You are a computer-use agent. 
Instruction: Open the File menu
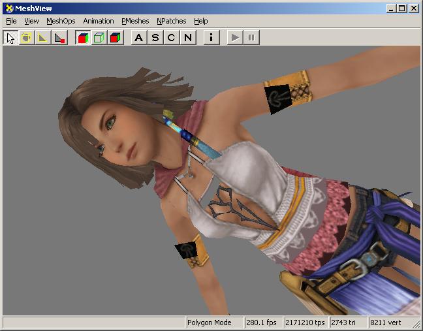click(11, 21)
